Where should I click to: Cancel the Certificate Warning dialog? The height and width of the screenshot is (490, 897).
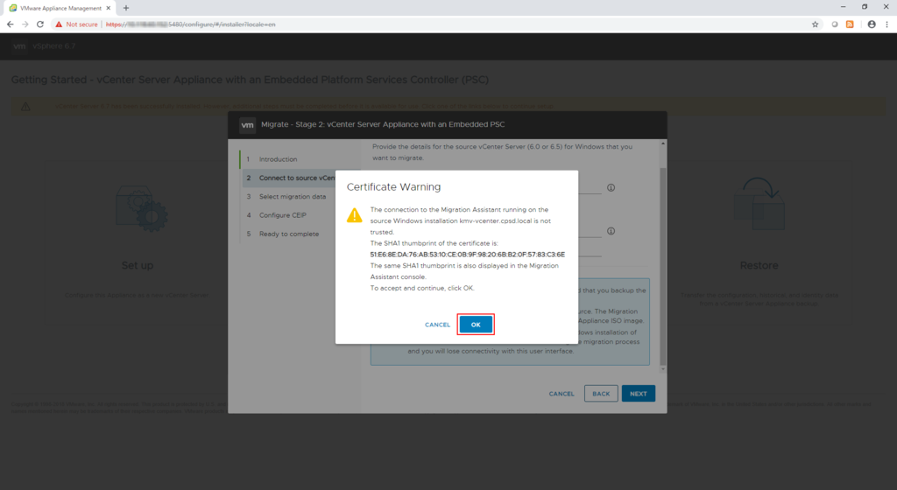437,325
